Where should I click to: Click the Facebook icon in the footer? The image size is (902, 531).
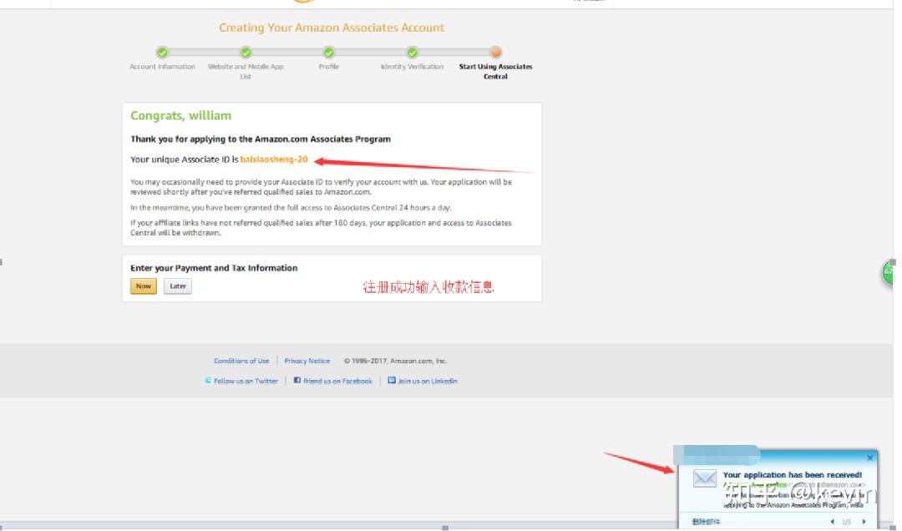[x=296, y=380]
